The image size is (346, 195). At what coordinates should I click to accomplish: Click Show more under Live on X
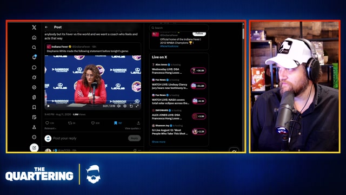pos(158,142)
